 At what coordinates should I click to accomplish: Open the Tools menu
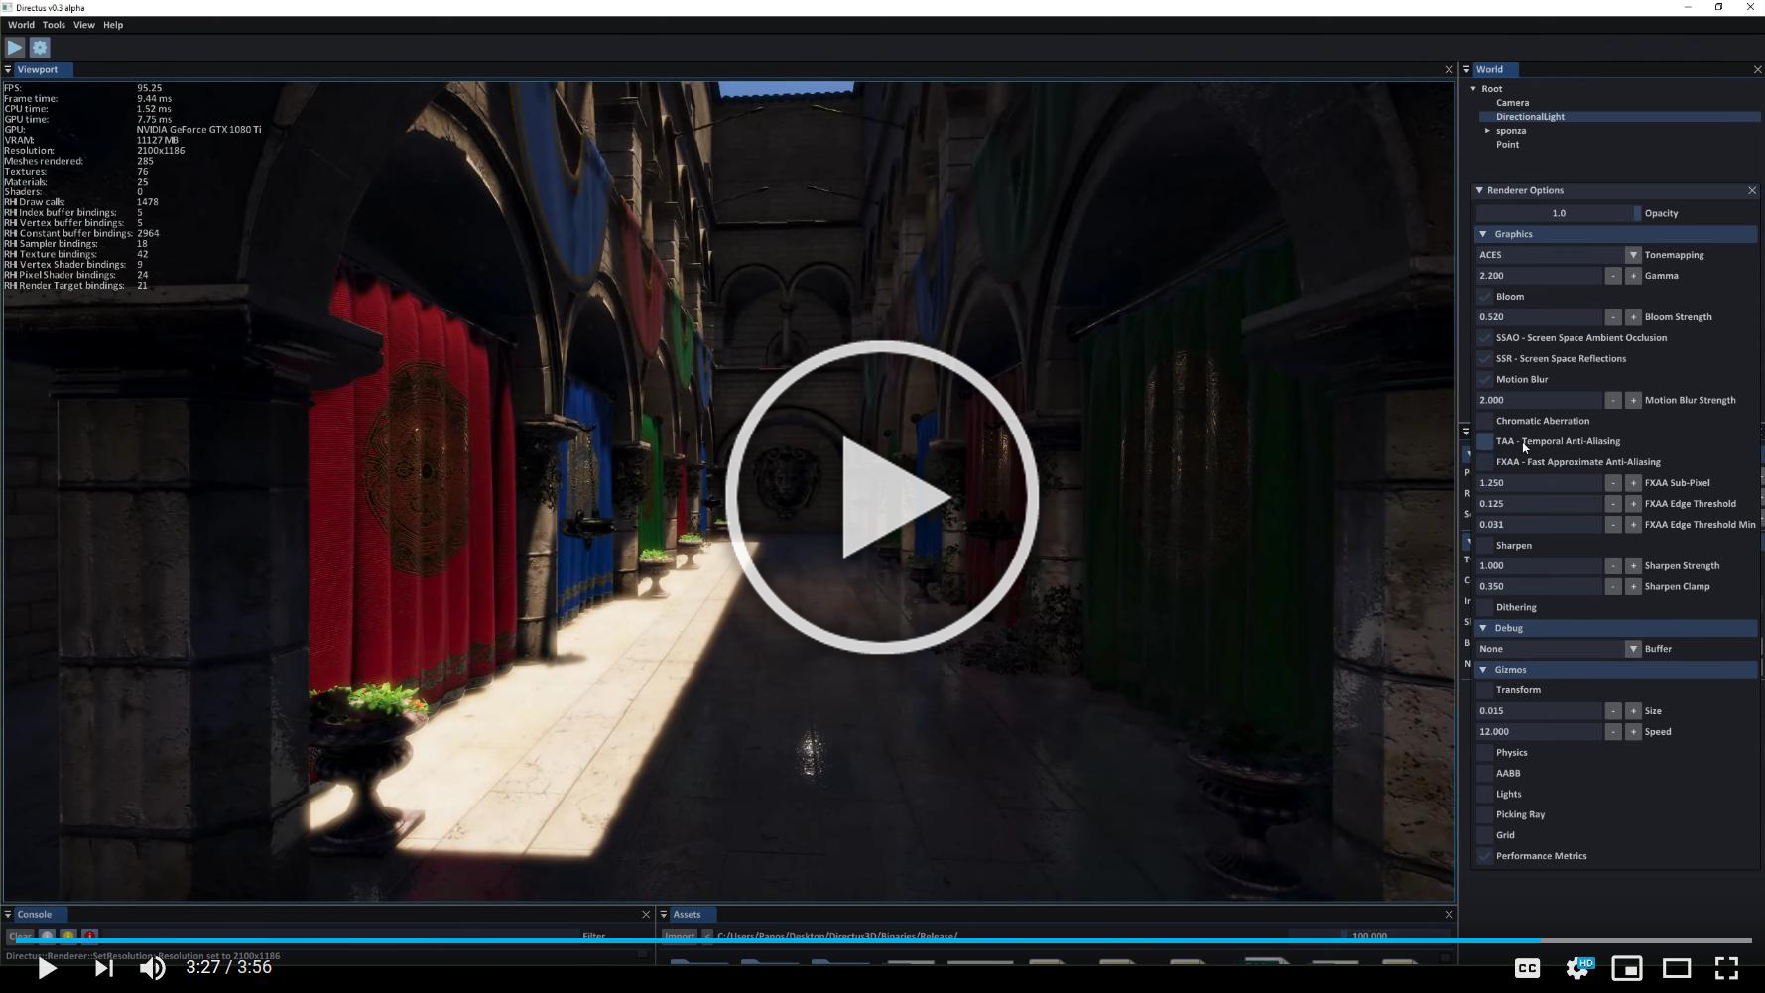pyautogui.click(x=54, y=25)
